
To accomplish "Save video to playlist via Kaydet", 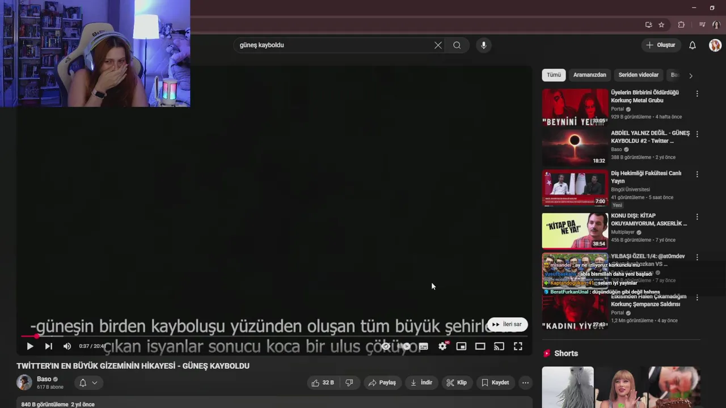I will click(x=495, y=382).
